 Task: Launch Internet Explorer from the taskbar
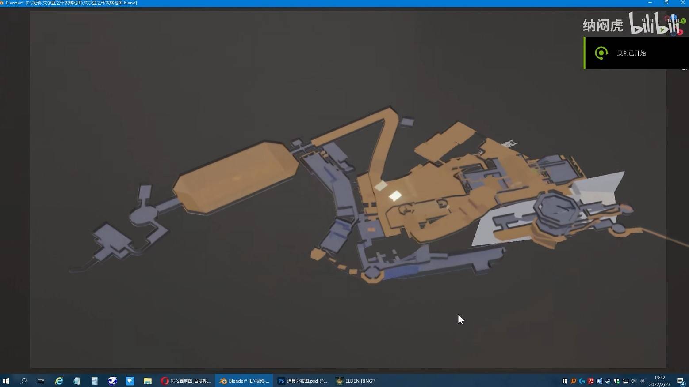[x=59, y=381]
